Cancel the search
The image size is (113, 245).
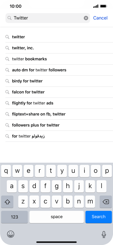pyautogui.click(x=100, y=18)
